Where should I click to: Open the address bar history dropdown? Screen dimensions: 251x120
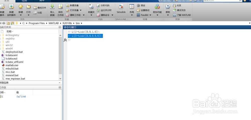pyautogui.click(x=250, y=23)
